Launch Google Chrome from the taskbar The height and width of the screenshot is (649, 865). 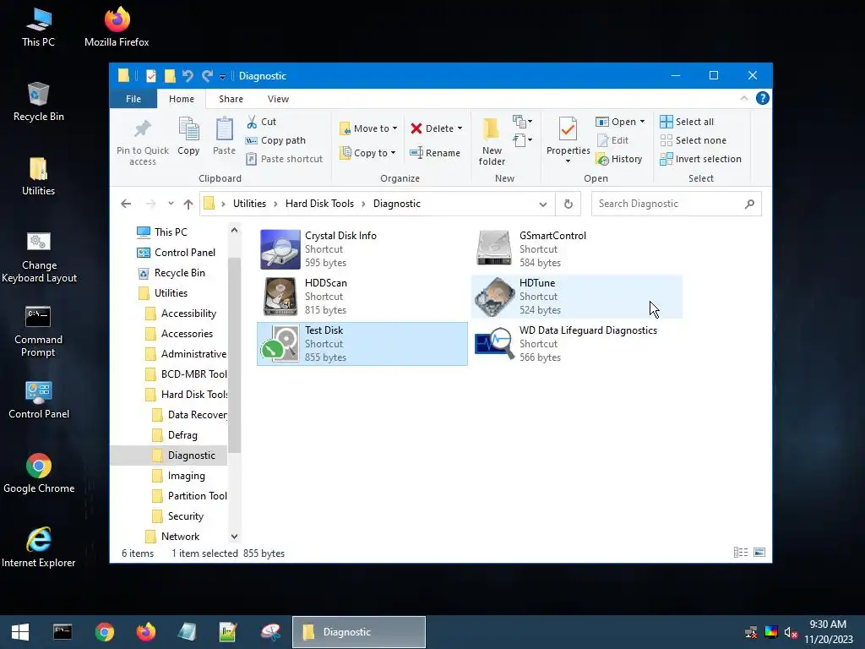[104, 632]
